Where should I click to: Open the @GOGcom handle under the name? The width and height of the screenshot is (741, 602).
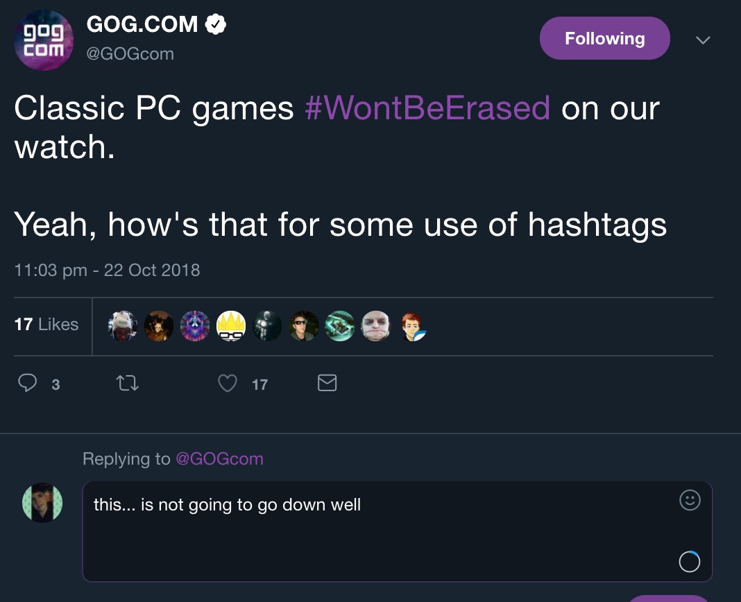tap(130, 53)
